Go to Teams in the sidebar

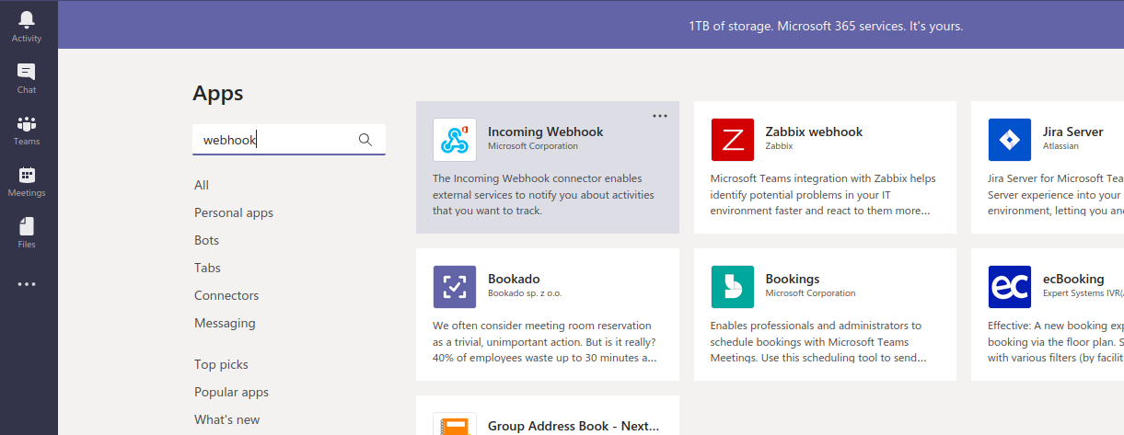[27, 130]
